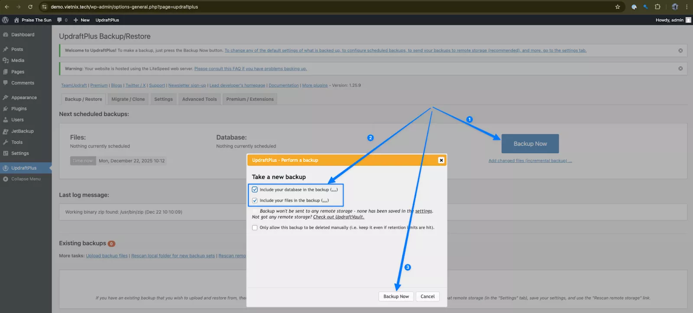Expand database backup options (...) link

(334, 190)
